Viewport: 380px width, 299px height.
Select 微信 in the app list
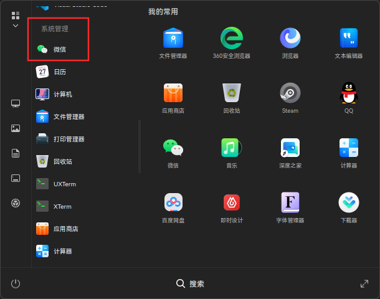pos(51,49)
